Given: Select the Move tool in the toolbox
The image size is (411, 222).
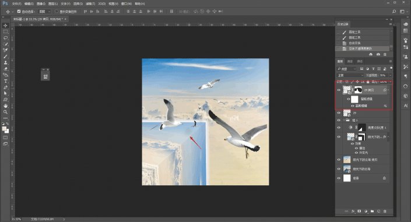Looking at the screenshot, I should point(5,26).
